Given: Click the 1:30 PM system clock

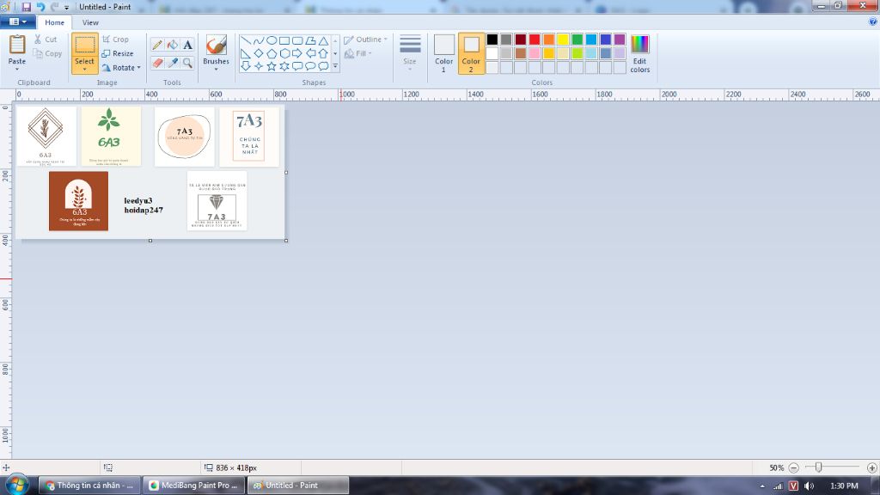Looking at the screenshot, I should 844,486.
